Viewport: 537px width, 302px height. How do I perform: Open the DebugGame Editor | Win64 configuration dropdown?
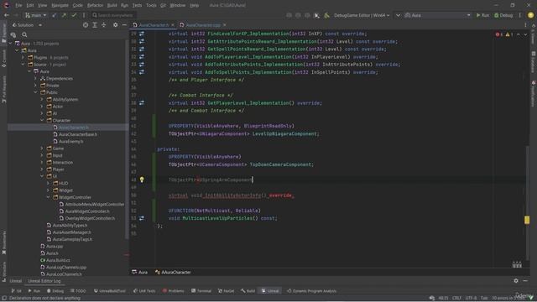click(362, 15)
